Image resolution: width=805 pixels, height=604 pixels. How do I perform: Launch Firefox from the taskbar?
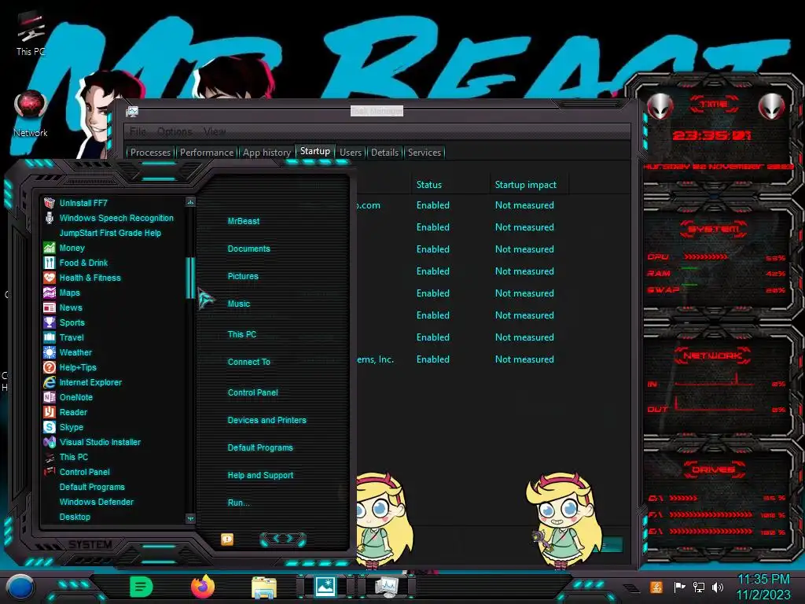(203, 587)
